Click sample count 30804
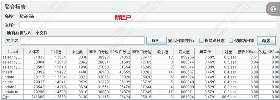The width and height of the screenshot is (280, 100). pyautogui.click(x=39, y=62)
